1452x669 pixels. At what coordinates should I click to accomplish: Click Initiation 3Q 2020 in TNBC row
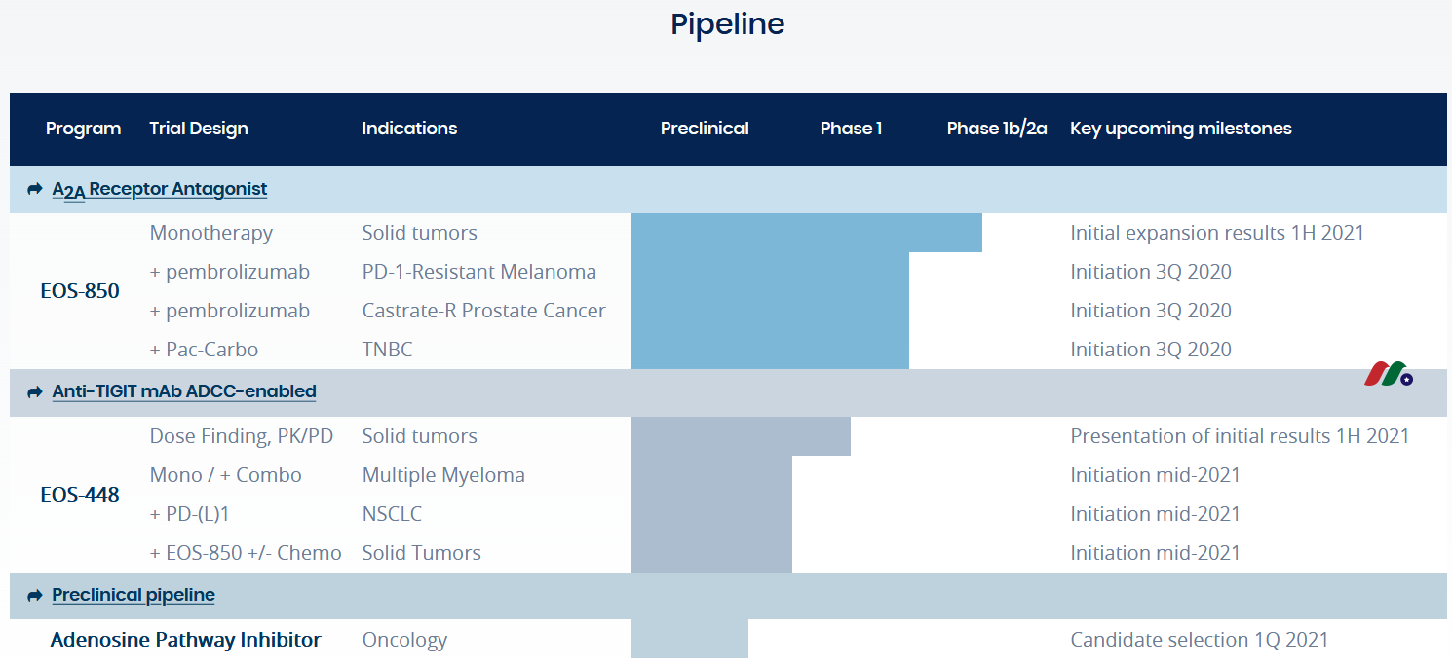coord(1151,350)
